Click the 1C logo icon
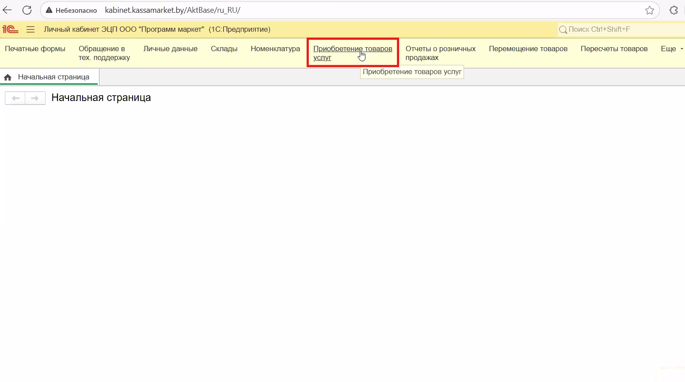The height and width of the screenshot is (382, 685). coord(10,30)
